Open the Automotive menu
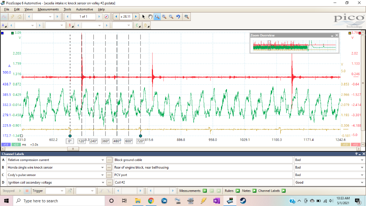366x206 pixels. point(85,10)
